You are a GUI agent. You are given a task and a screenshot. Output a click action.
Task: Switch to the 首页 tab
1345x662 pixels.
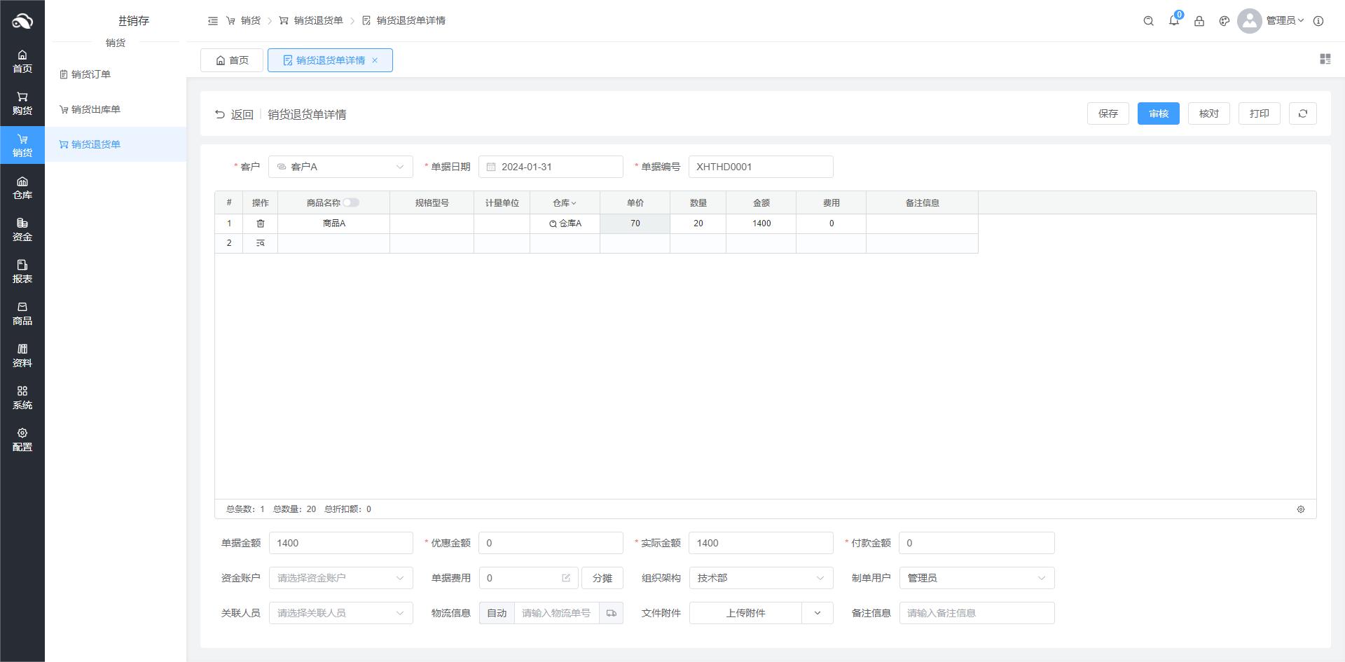pos(232,60)
